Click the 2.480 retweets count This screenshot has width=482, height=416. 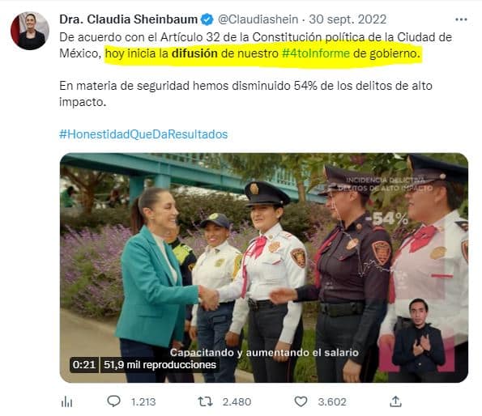pyautogui.click(x=237, y=402)
